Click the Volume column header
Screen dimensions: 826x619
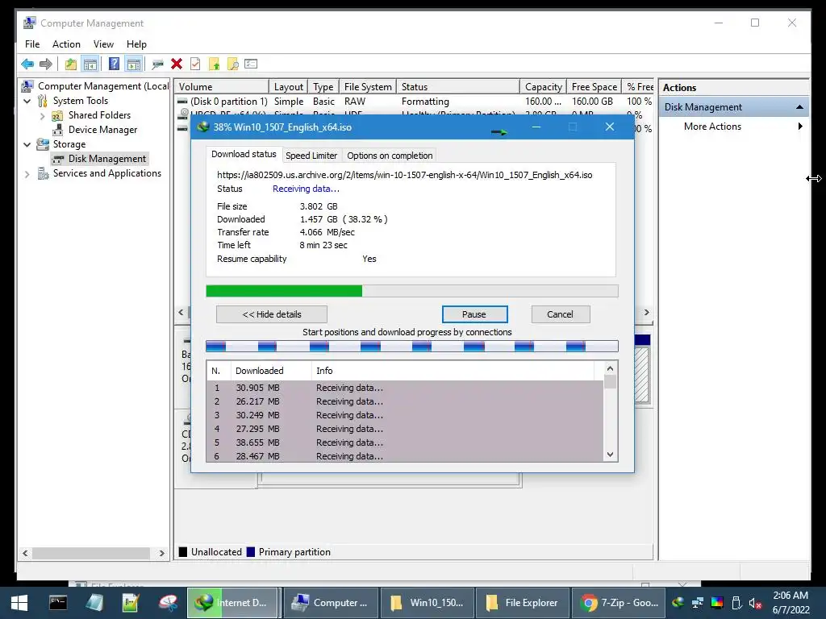tap(222, 87)
